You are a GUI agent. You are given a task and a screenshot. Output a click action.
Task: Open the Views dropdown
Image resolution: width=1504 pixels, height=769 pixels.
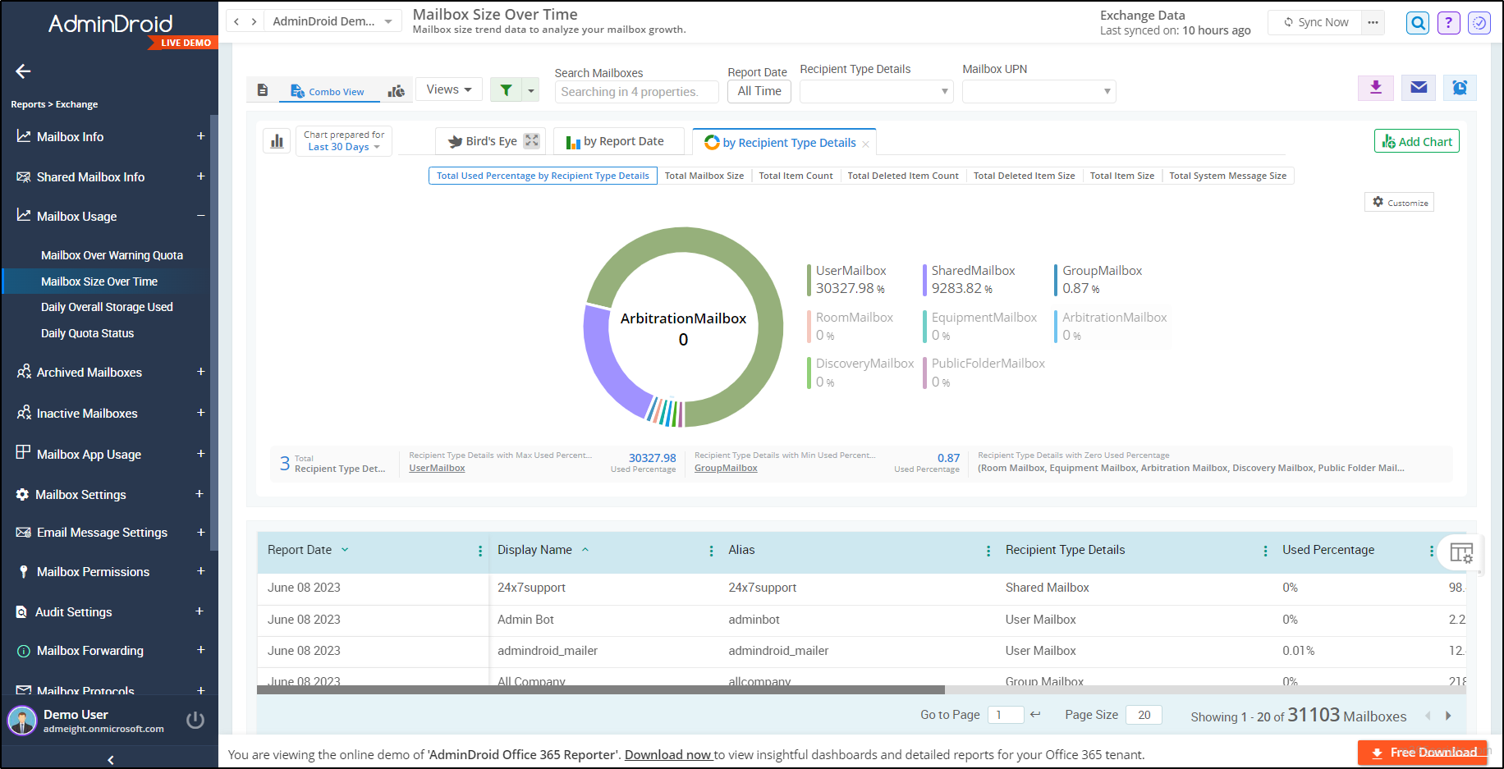449,89
